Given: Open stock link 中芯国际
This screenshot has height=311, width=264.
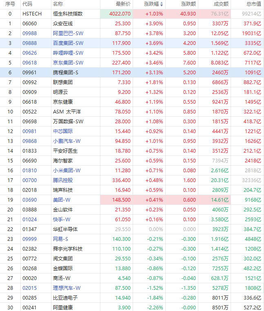Looking at the screenshot, I should pyautogui.click(x=63, y=131).
